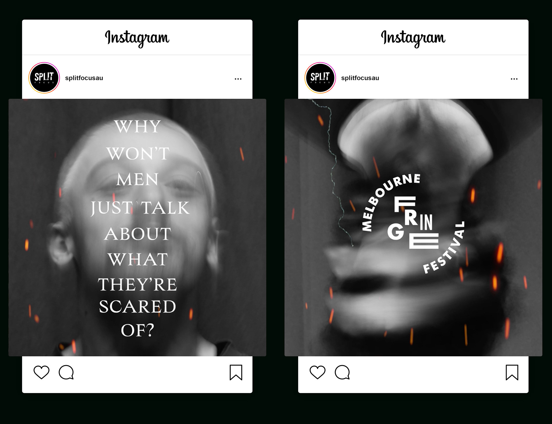
Task: Bookmark the left post
Action: tap(236, 372)
